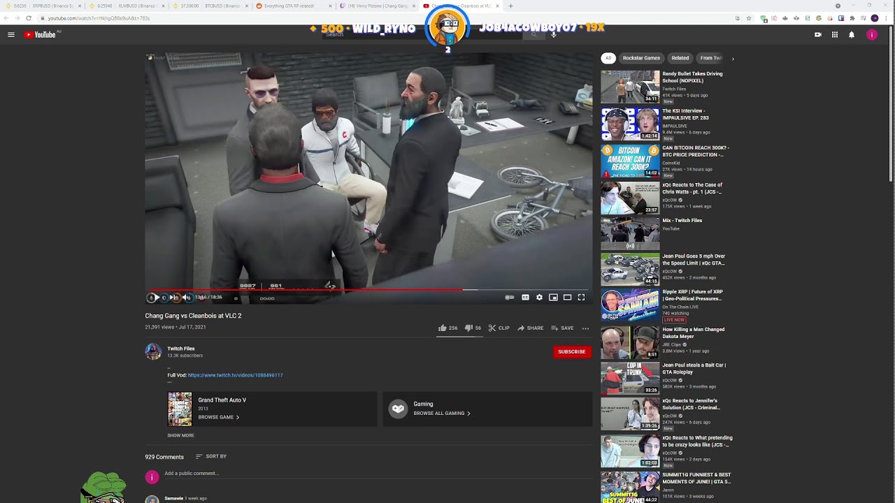Bookmark this page with star icon

coord(749,18)
